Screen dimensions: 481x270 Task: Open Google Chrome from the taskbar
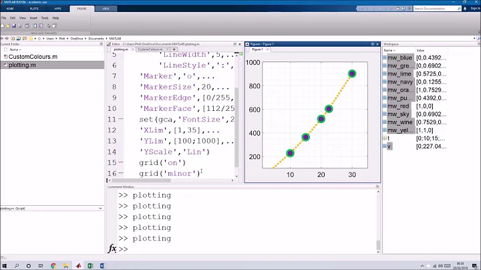coord(53,266)
